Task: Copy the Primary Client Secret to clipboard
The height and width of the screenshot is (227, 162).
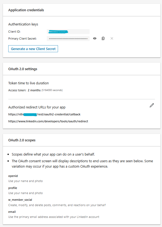Action: pyautogui.click(x=103, y=39)
